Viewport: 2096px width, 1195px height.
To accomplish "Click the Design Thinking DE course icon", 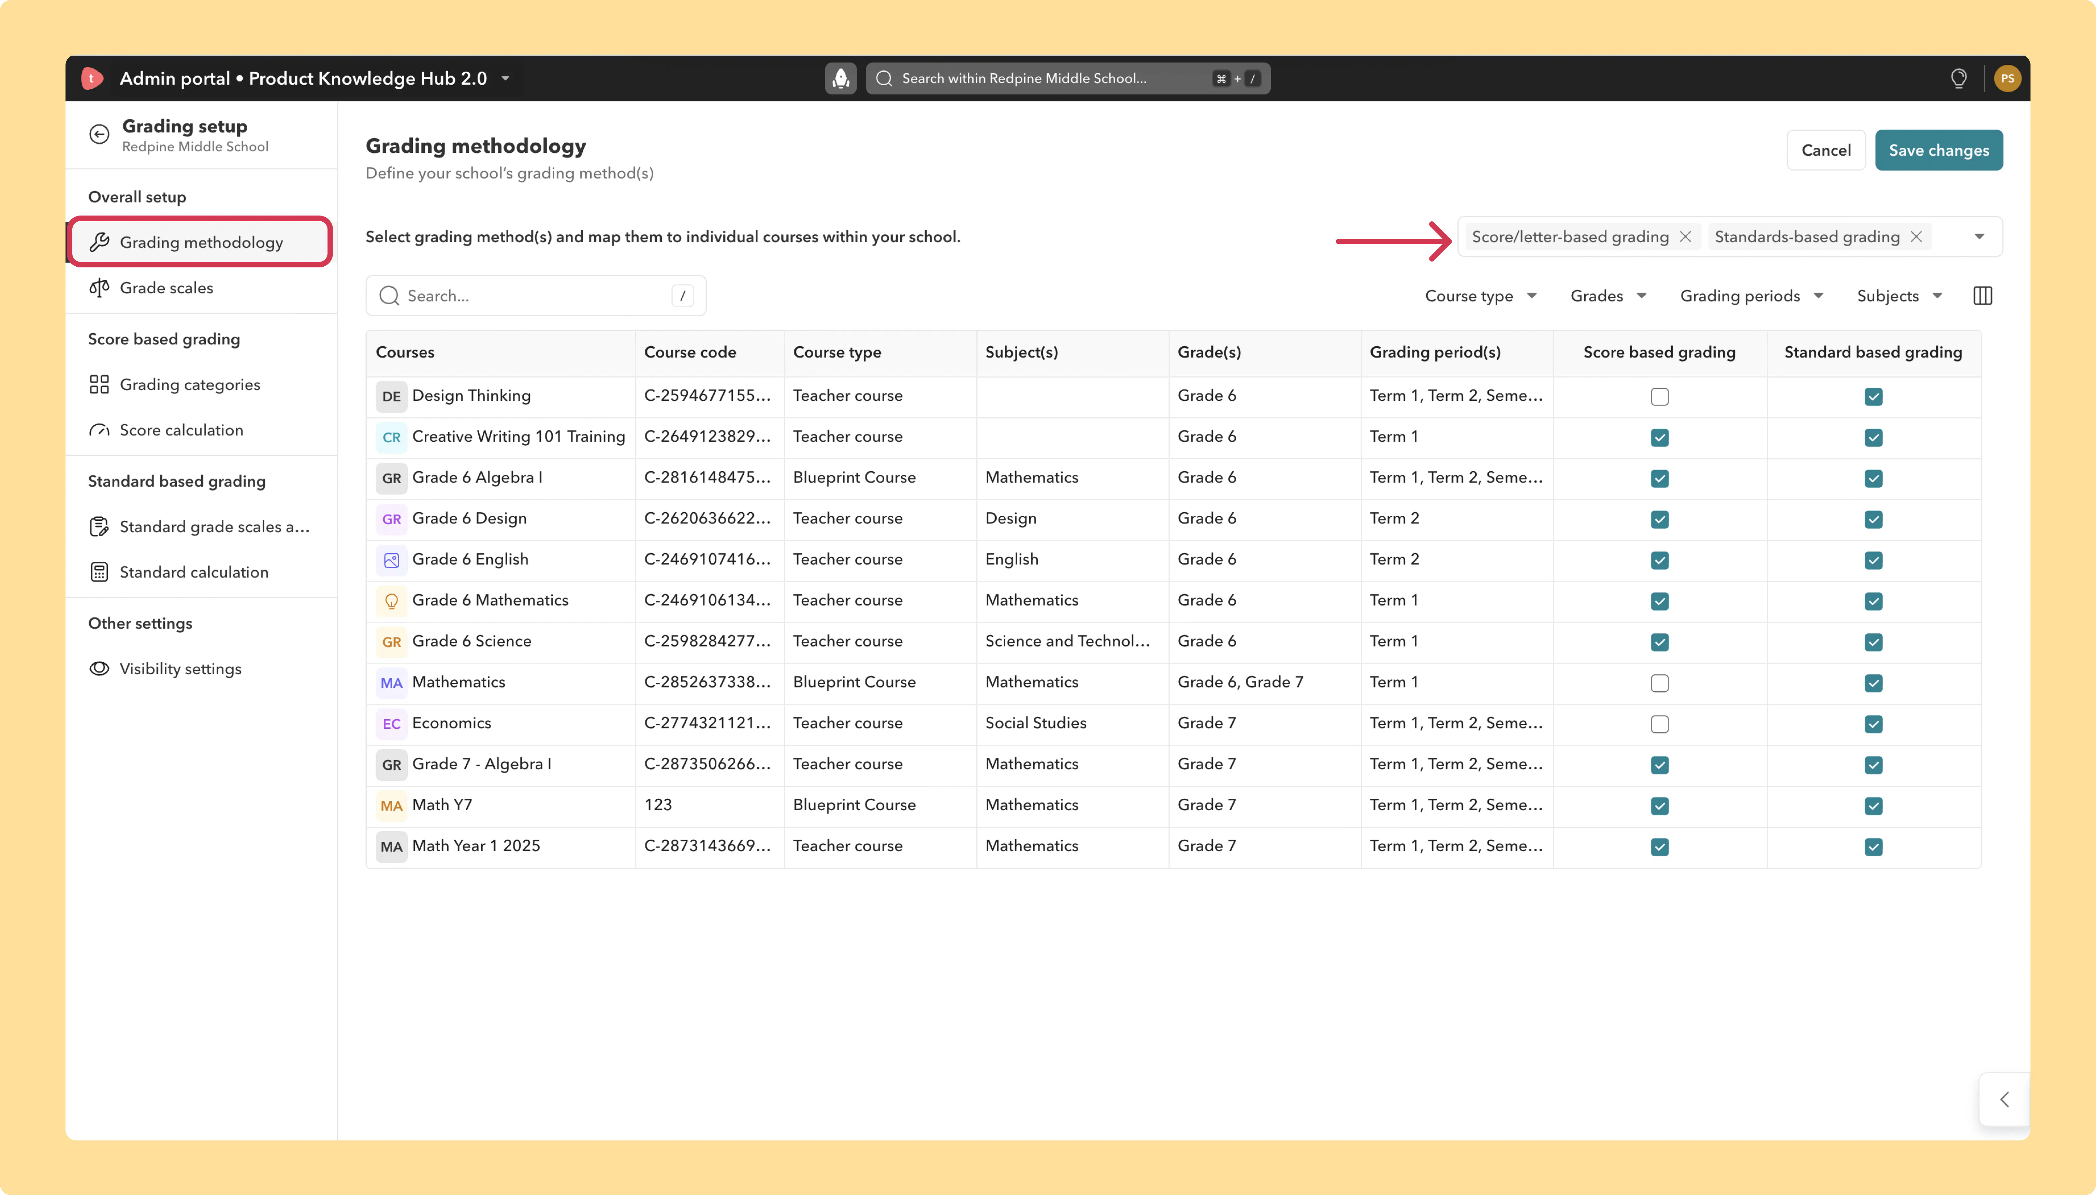I will click(x=392, y=396).
